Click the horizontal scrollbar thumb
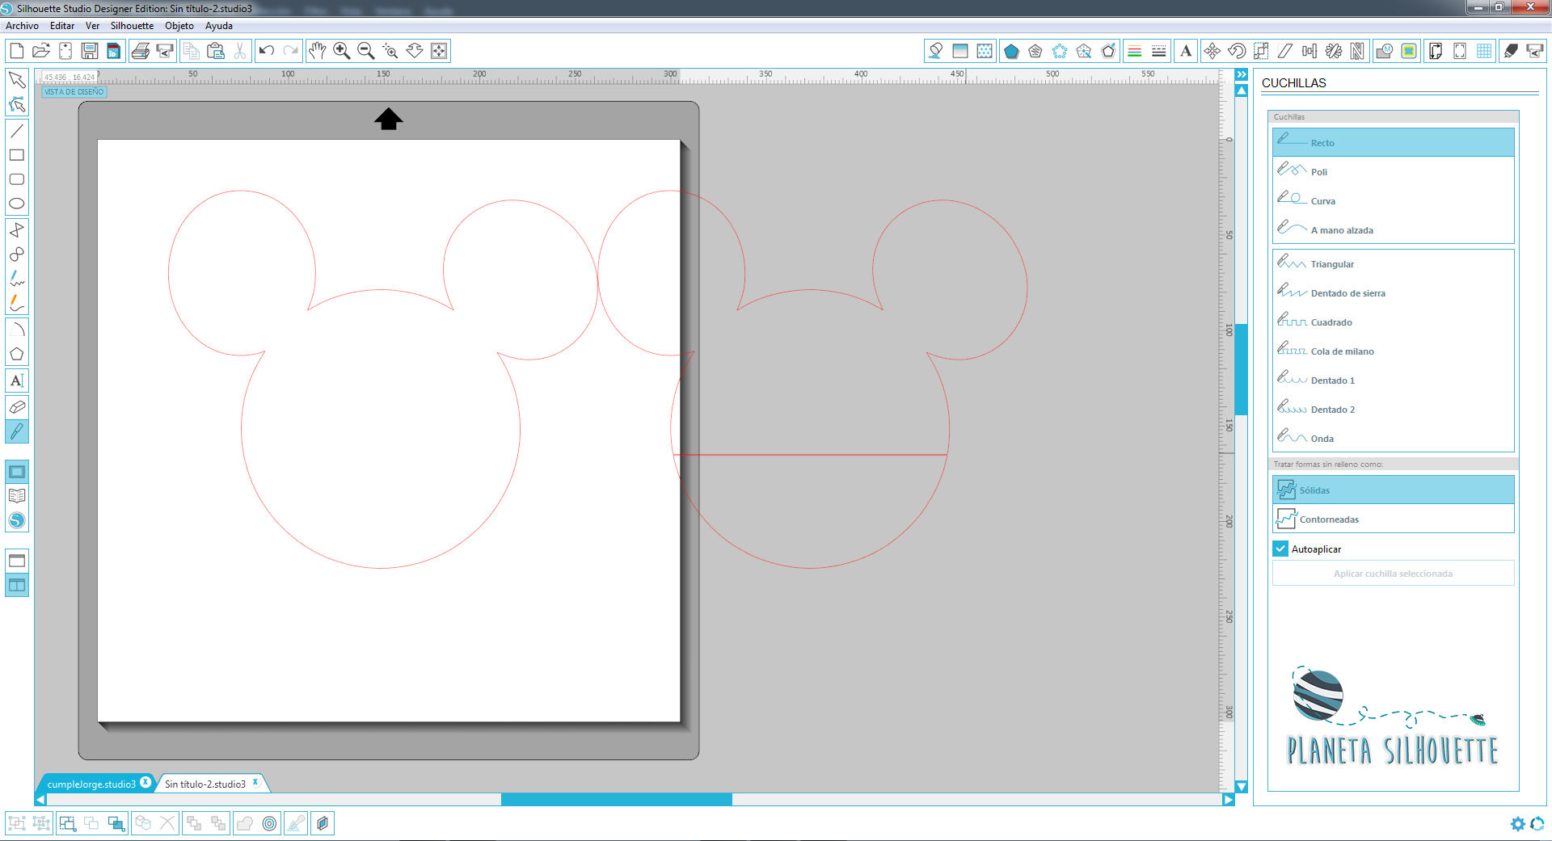 click(617, 799)
